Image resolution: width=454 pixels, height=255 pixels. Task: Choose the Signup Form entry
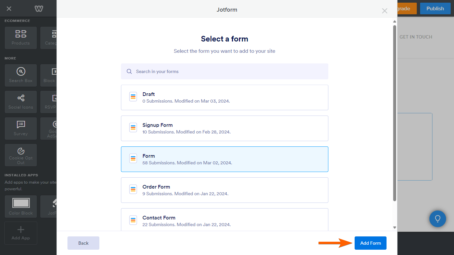[224, 128]
